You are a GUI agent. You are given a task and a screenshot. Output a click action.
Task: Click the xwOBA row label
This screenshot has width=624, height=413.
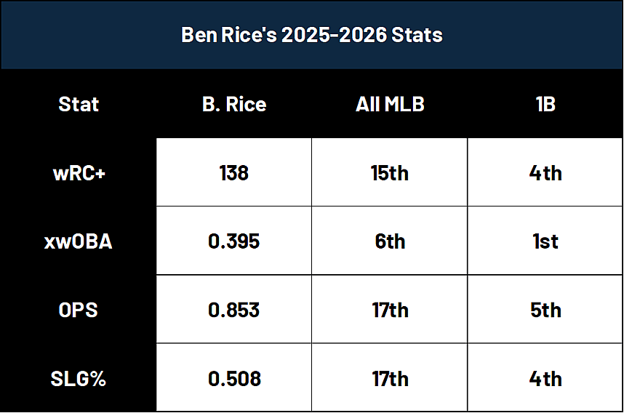(x=79, y=241)
